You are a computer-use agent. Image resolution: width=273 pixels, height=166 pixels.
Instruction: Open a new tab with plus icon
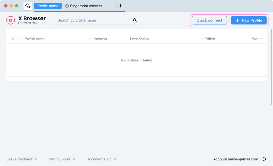121,6
